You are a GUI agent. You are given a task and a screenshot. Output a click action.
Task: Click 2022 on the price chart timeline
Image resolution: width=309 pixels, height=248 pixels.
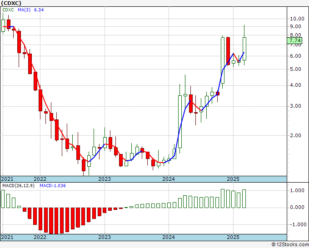point(40,179)
